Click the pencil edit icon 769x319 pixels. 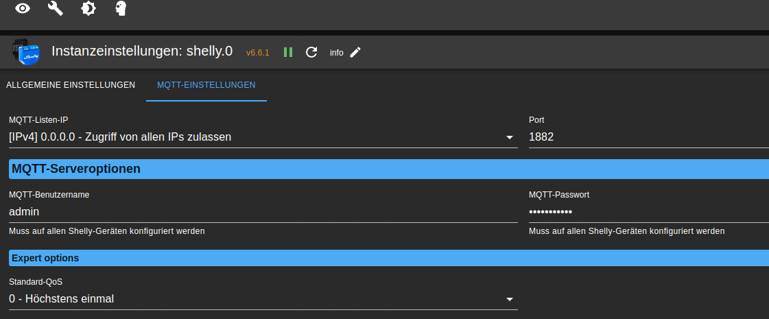pos(355,52)
